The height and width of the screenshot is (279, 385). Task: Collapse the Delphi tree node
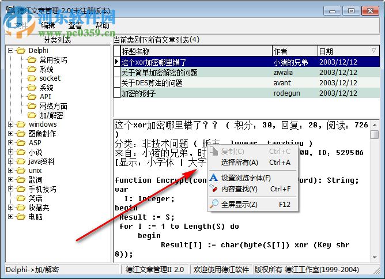click(10, 51)
